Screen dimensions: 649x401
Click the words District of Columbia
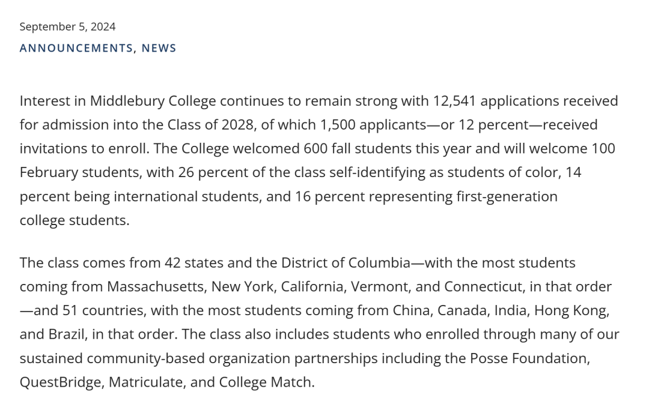(346, 263)
